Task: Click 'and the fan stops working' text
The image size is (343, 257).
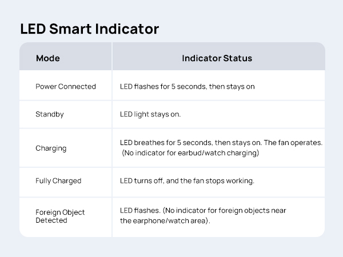Action: [210, 181]
